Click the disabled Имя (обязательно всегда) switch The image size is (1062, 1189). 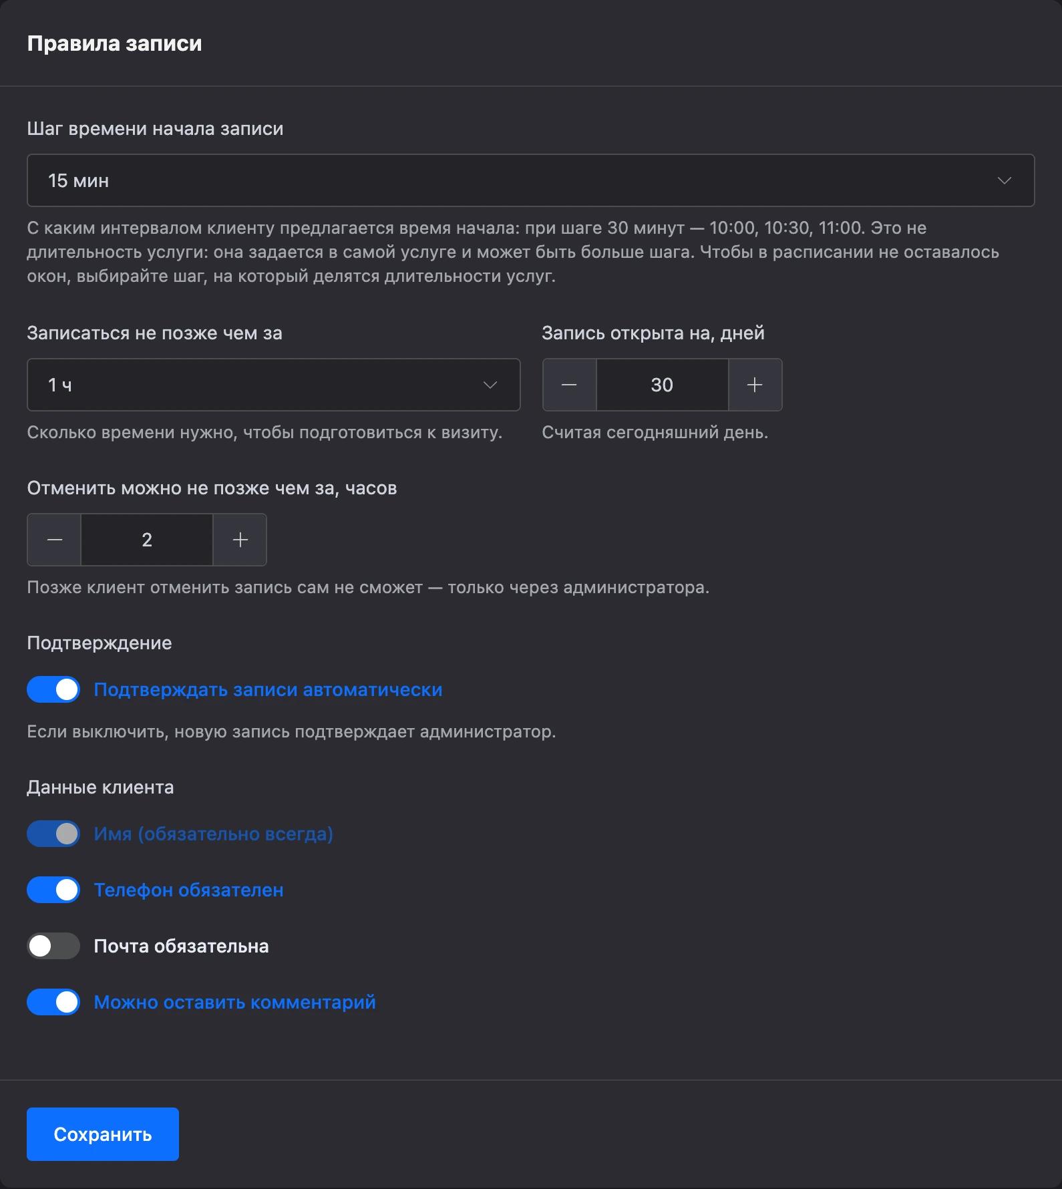(53, 834)
